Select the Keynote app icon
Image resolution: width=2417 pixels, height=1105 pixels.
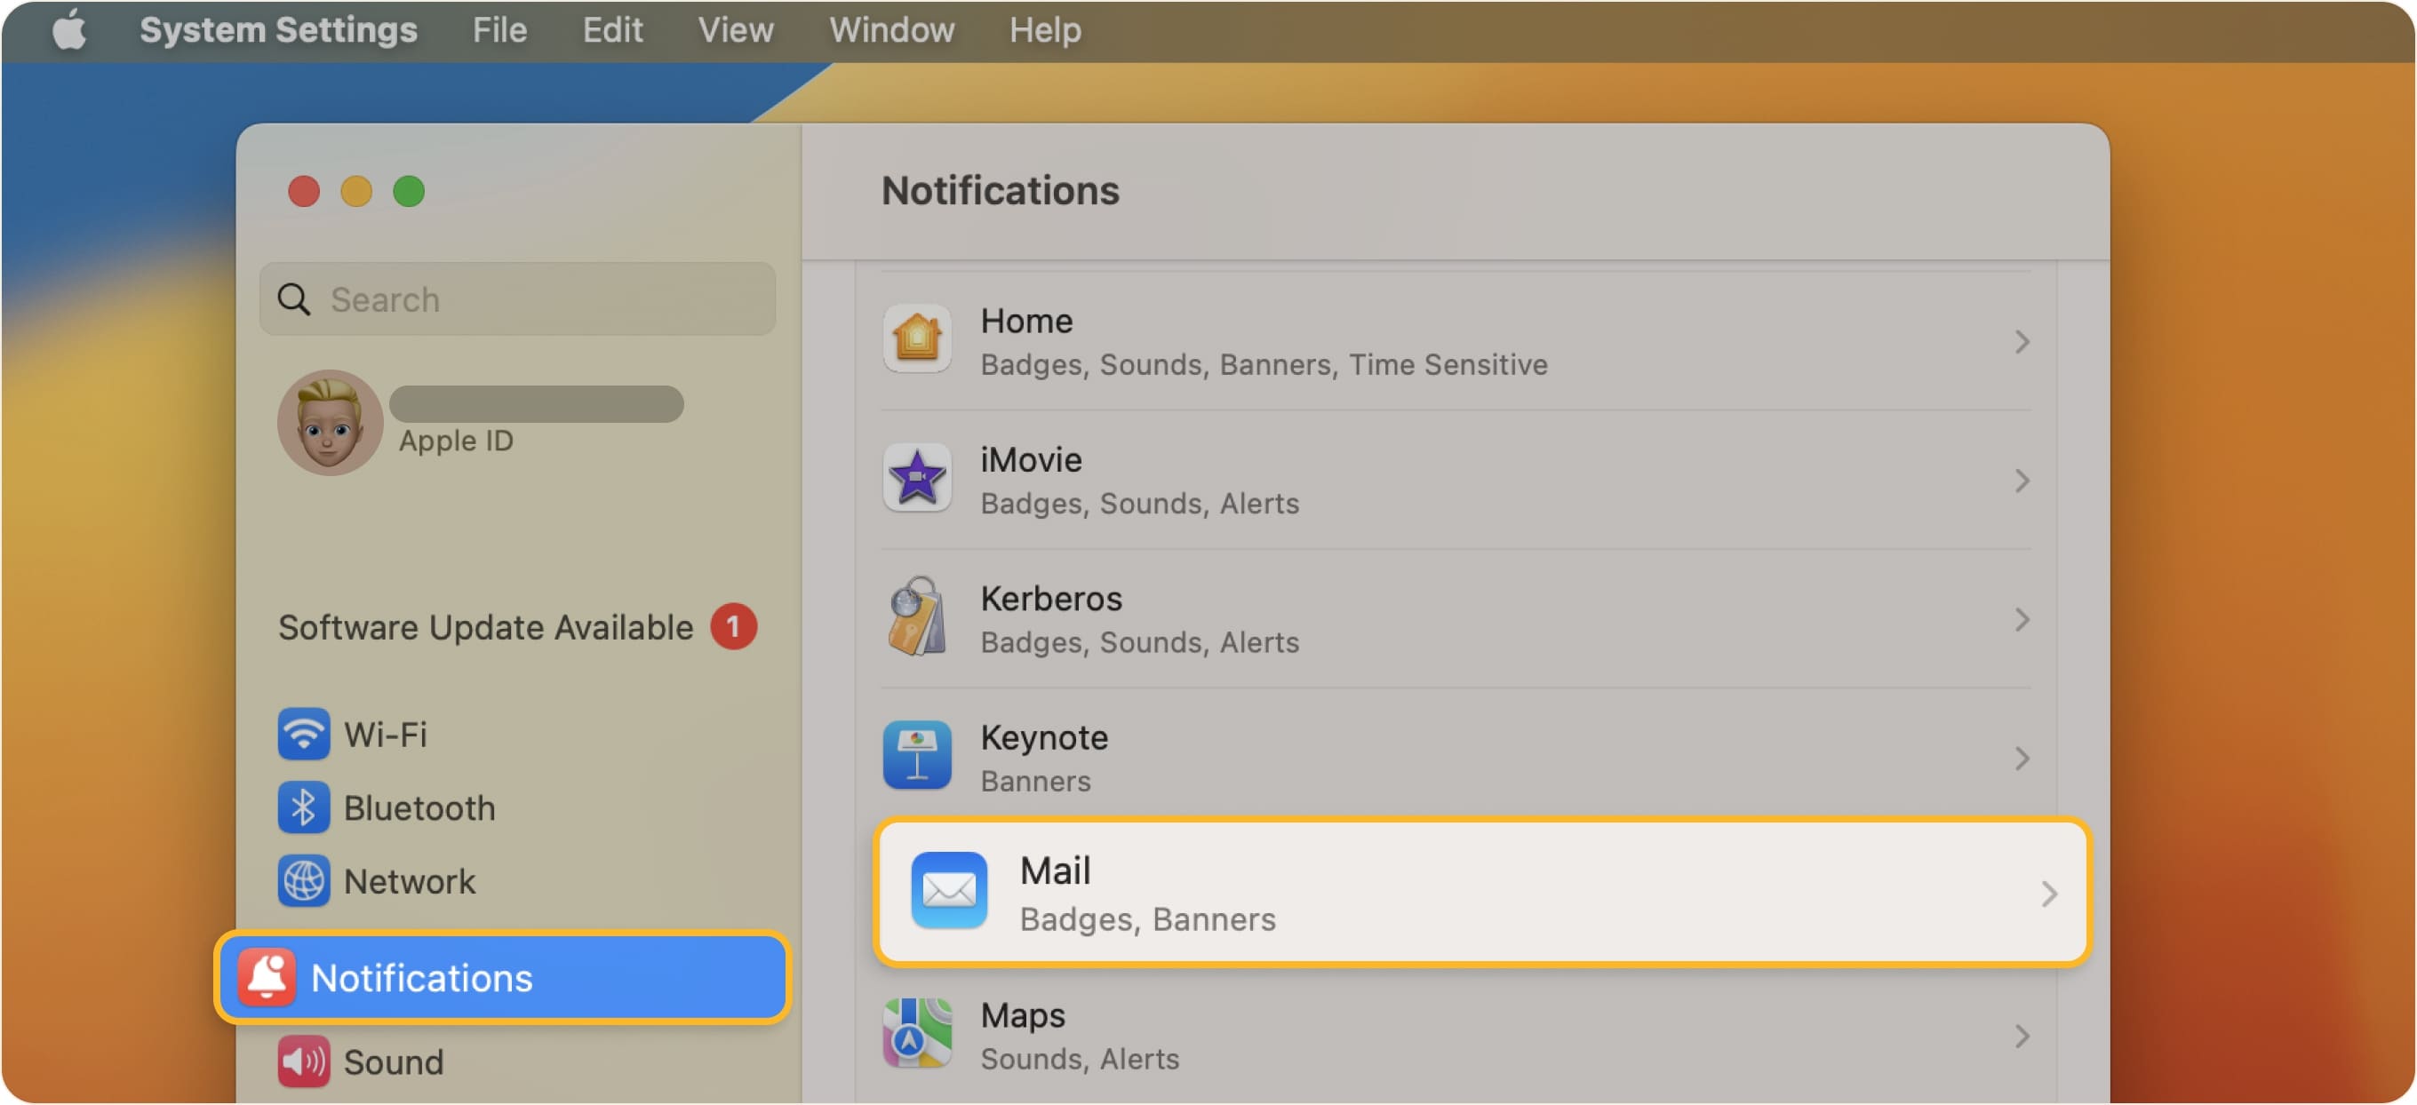pyautogui.click(x=917, y=755)
